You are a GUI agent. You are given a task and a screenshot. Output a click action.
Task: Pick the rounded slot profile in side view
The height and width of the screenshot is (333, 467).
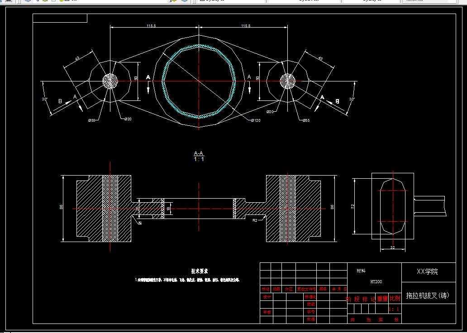(x=392, y=206)
